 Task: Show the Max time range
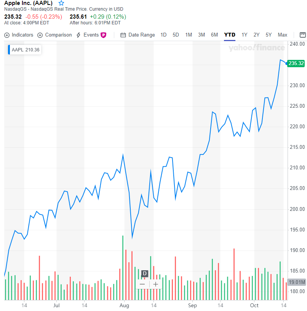click(x=282, y=35)
